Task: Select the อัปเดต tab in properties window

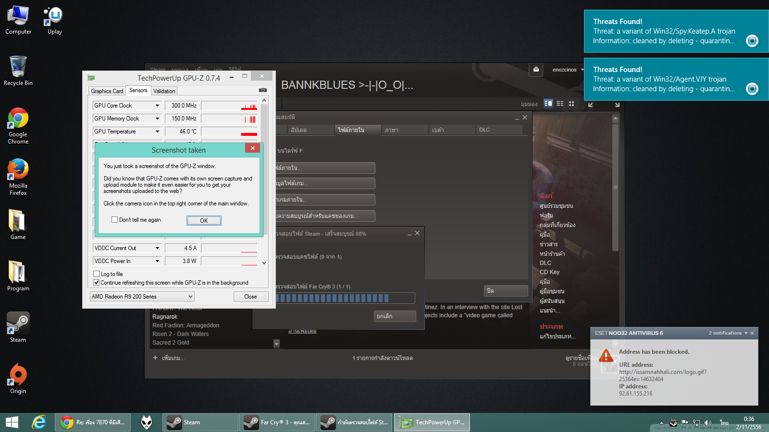Action: [x=310, y=130]
